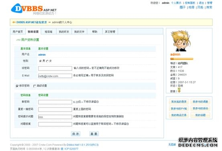Open the 其它管理 tab
This screenshot has height=151, width=222.
(110, 32)
